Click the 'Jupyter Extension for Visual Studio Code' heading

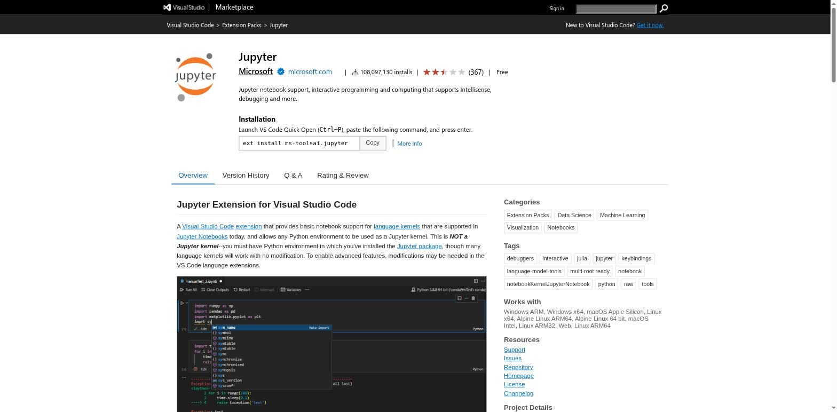[266, 204]
